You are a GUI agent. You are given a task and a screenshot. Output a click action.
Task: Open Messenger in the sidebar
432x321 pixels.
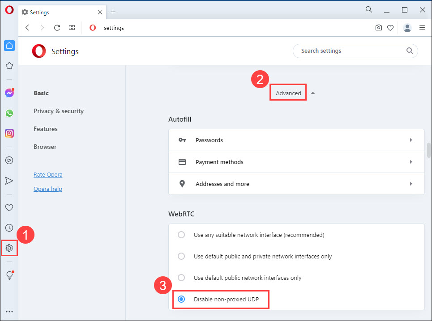(9, 93)
